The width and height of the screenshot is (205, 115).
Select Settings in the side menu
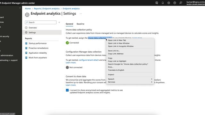(42, 33)
